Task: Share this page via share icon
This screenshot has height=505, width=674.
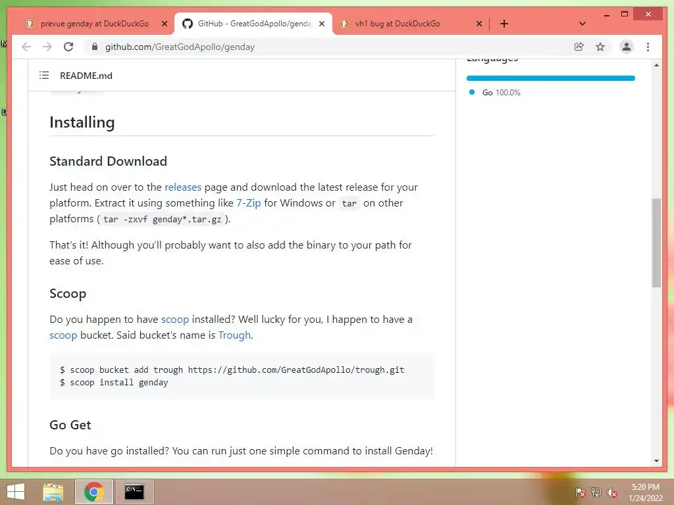Action: point(579,47)
